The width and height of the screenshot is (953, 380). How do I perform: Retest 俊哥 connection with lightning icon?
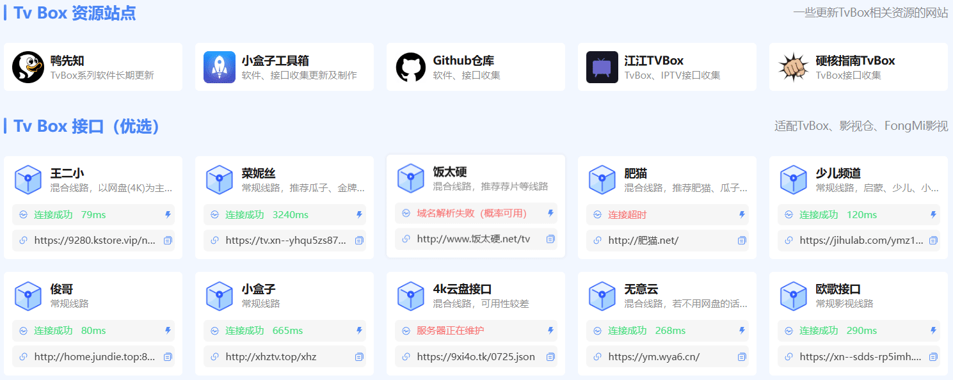point(168,331)
